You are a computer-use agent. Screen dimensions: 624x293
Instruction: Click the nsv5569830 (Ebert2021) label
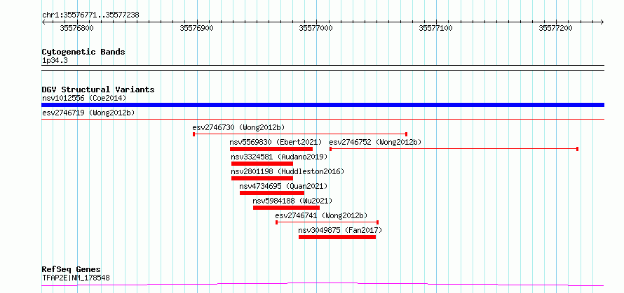[276, 142]
